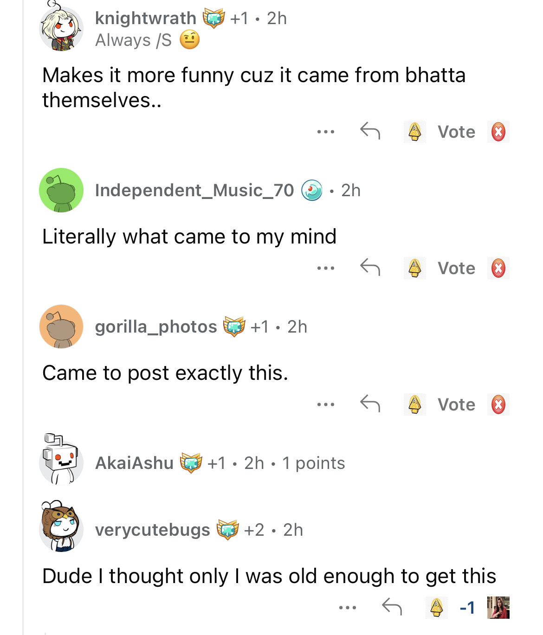Upvote gorilla_photos' comment

[414, 404]
